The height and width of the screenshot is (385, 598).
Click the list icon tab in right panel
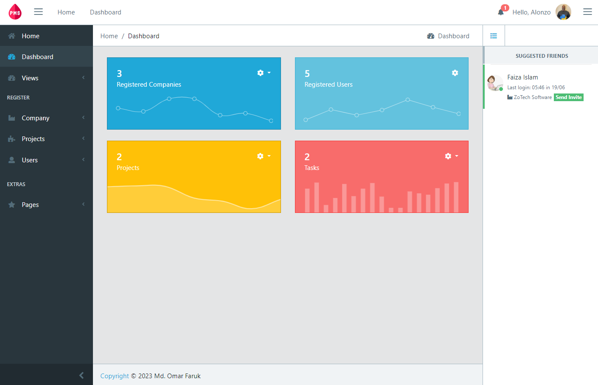coord(494,36)
